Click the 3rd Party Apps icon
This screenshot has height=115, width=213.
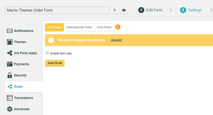(x=10, y=53)
